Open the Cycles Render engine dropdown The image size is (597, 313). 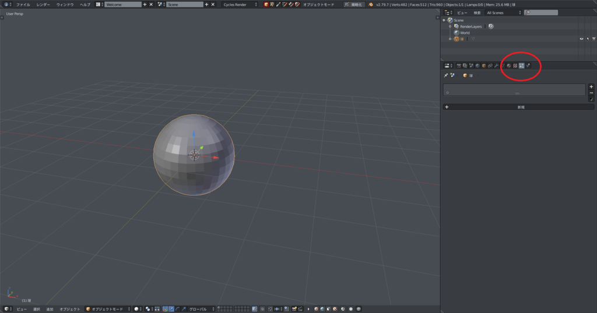(240, 5)
